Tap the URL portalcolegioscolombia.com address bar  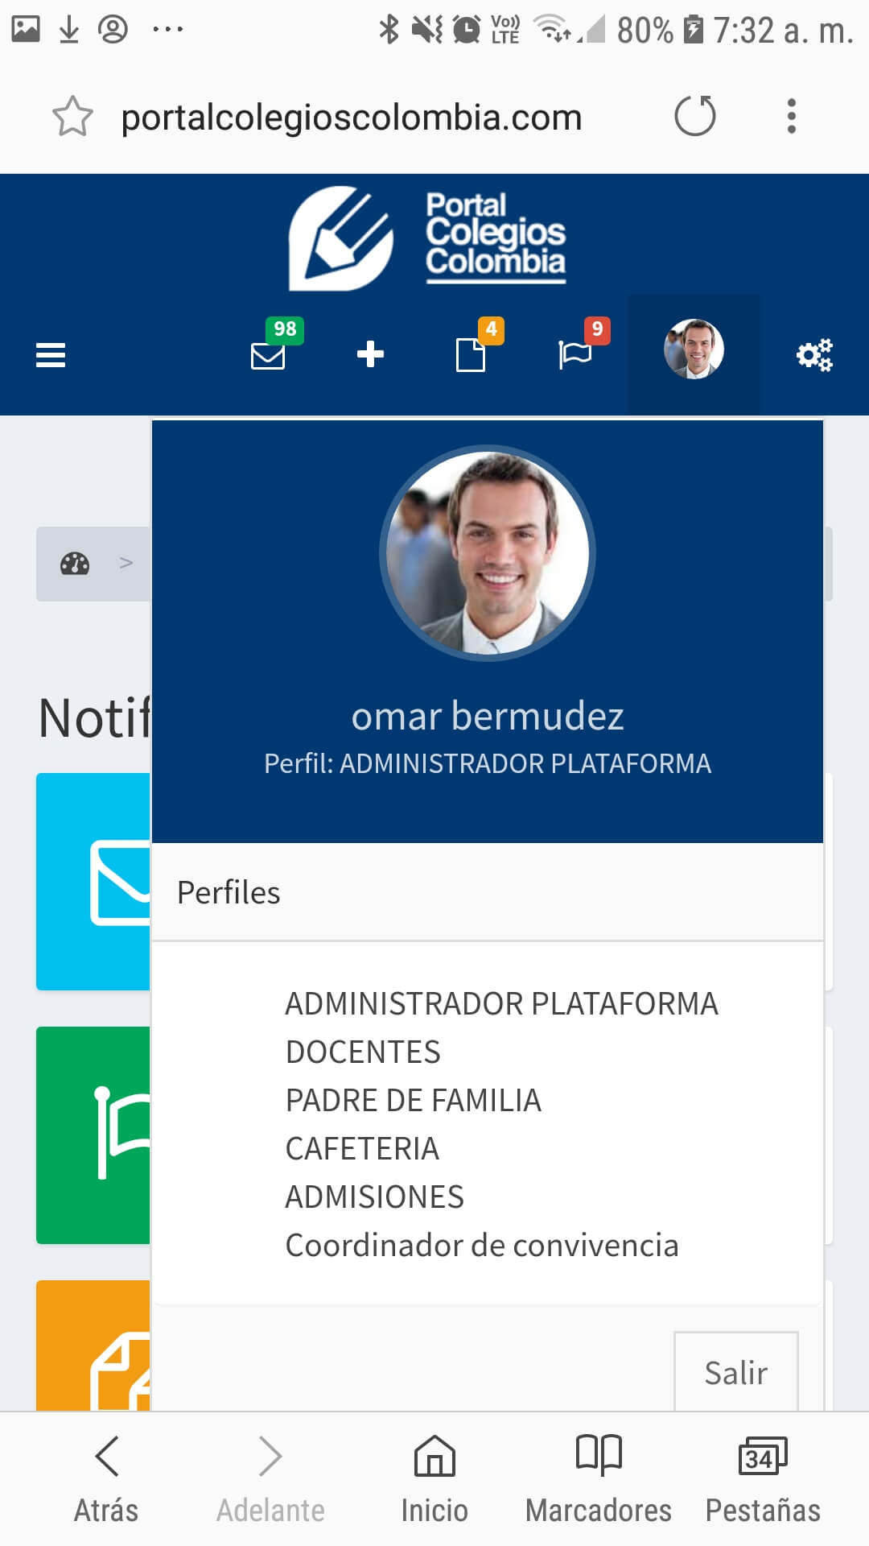point(352,118)
